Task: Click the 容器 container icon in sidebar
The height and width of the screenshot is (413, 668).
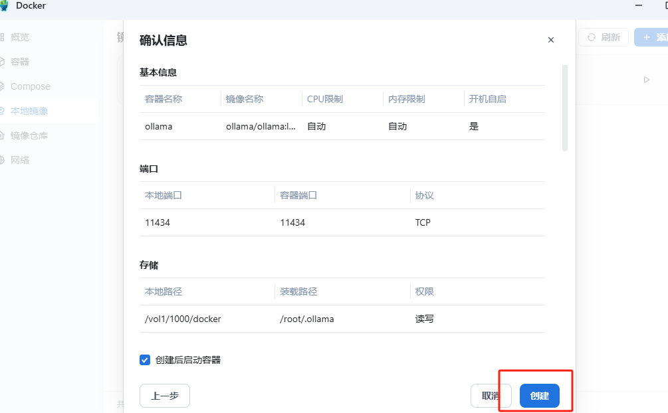Action: coord(2,62)
